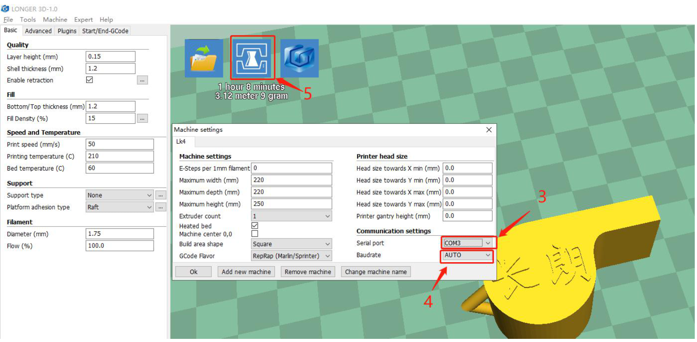
Task: Click the Fill Density value field
Action: (110, 118)
